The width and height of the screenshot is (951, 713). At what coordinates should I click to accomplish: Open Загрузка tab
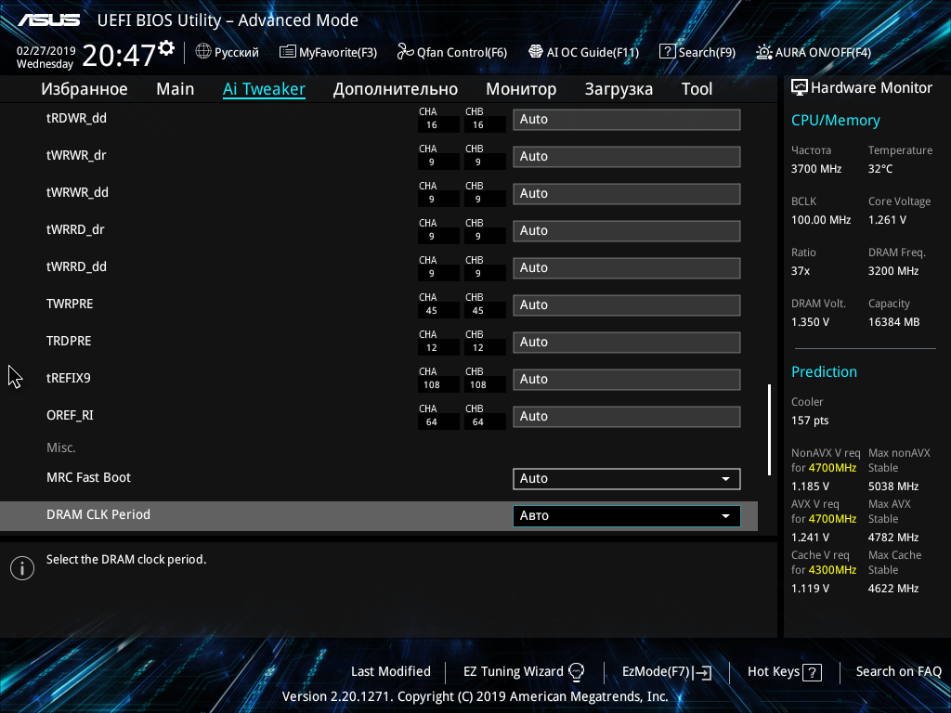[619, 89]
